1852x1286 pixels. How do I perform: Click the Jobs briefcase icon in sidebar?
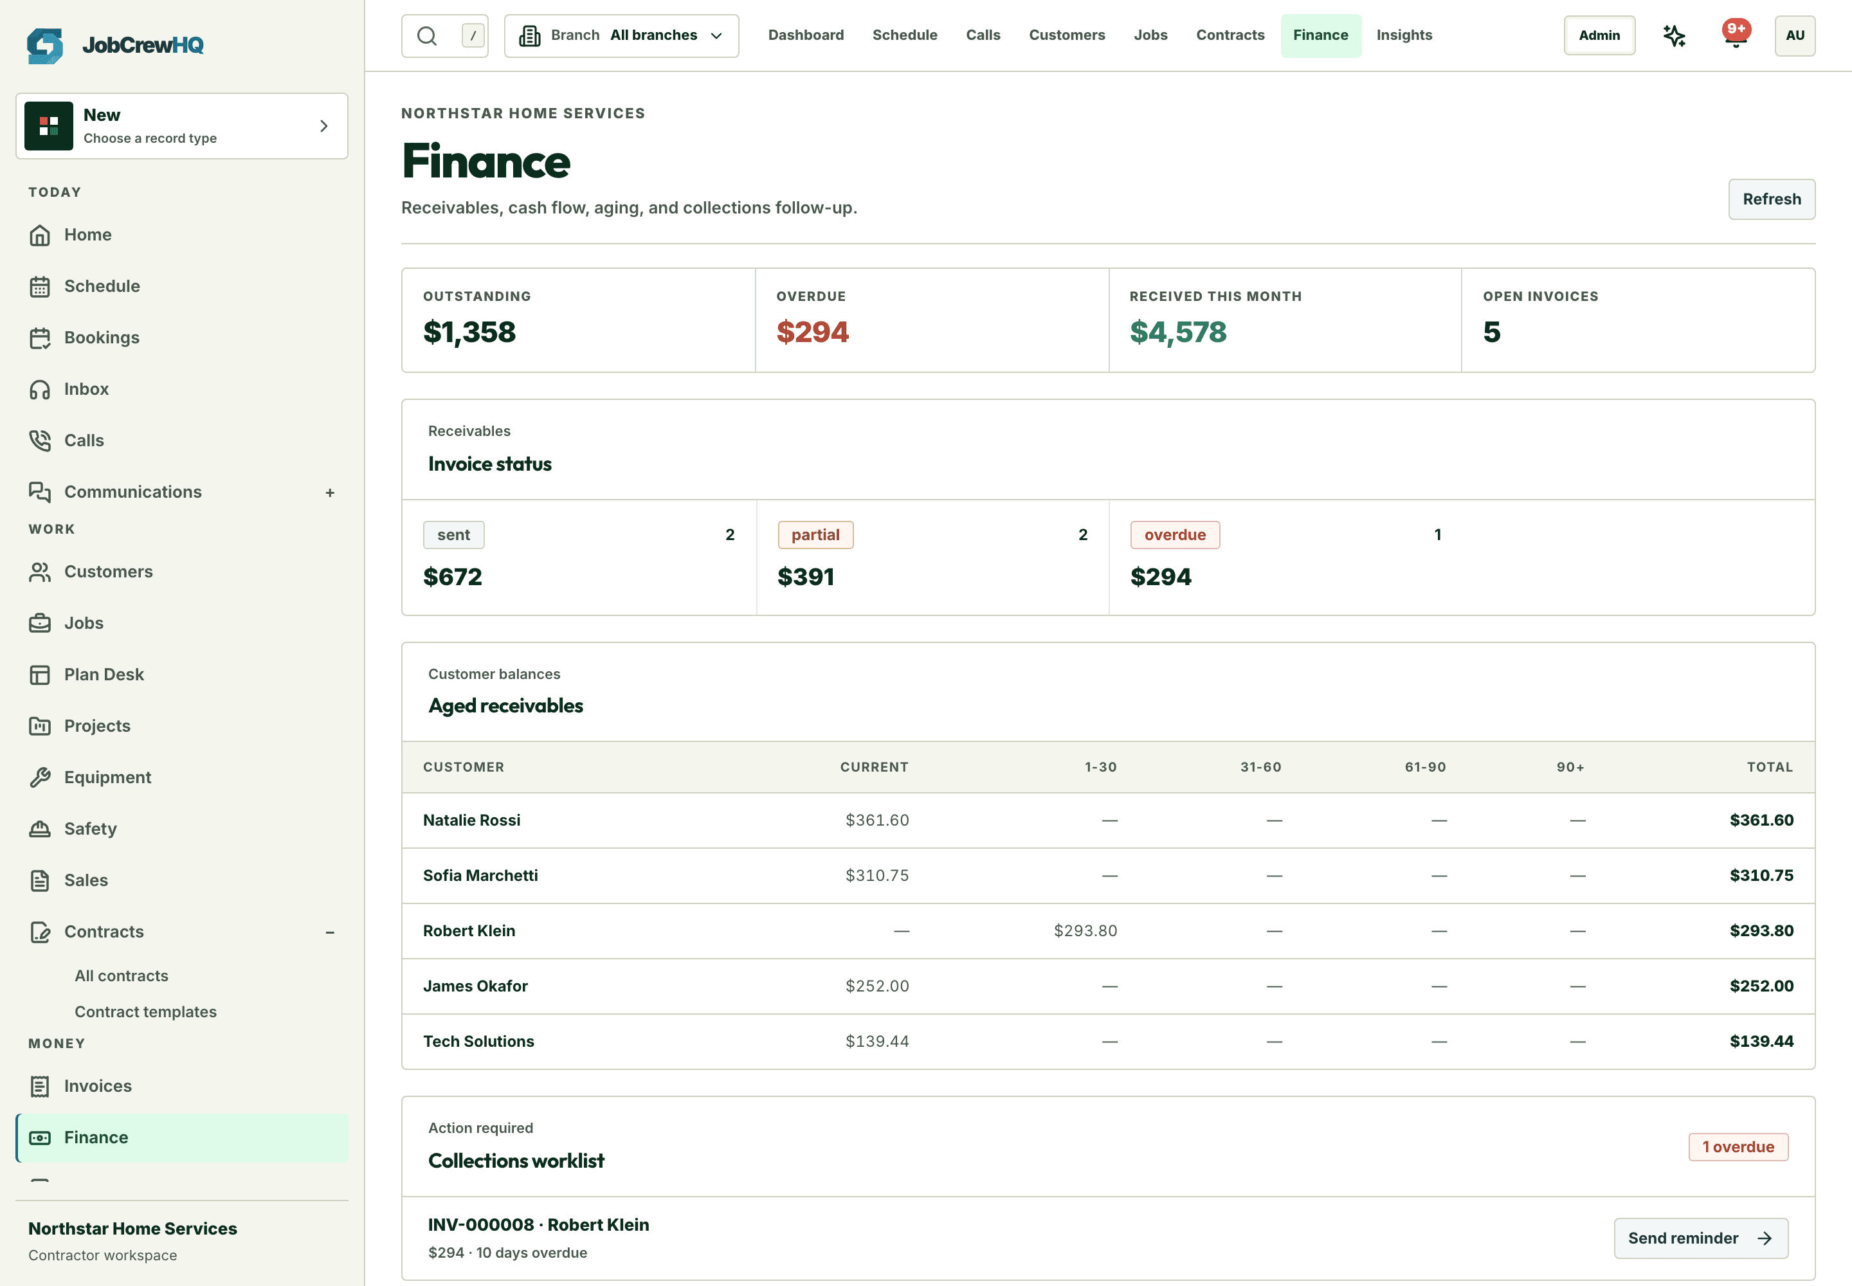(39, 624)
